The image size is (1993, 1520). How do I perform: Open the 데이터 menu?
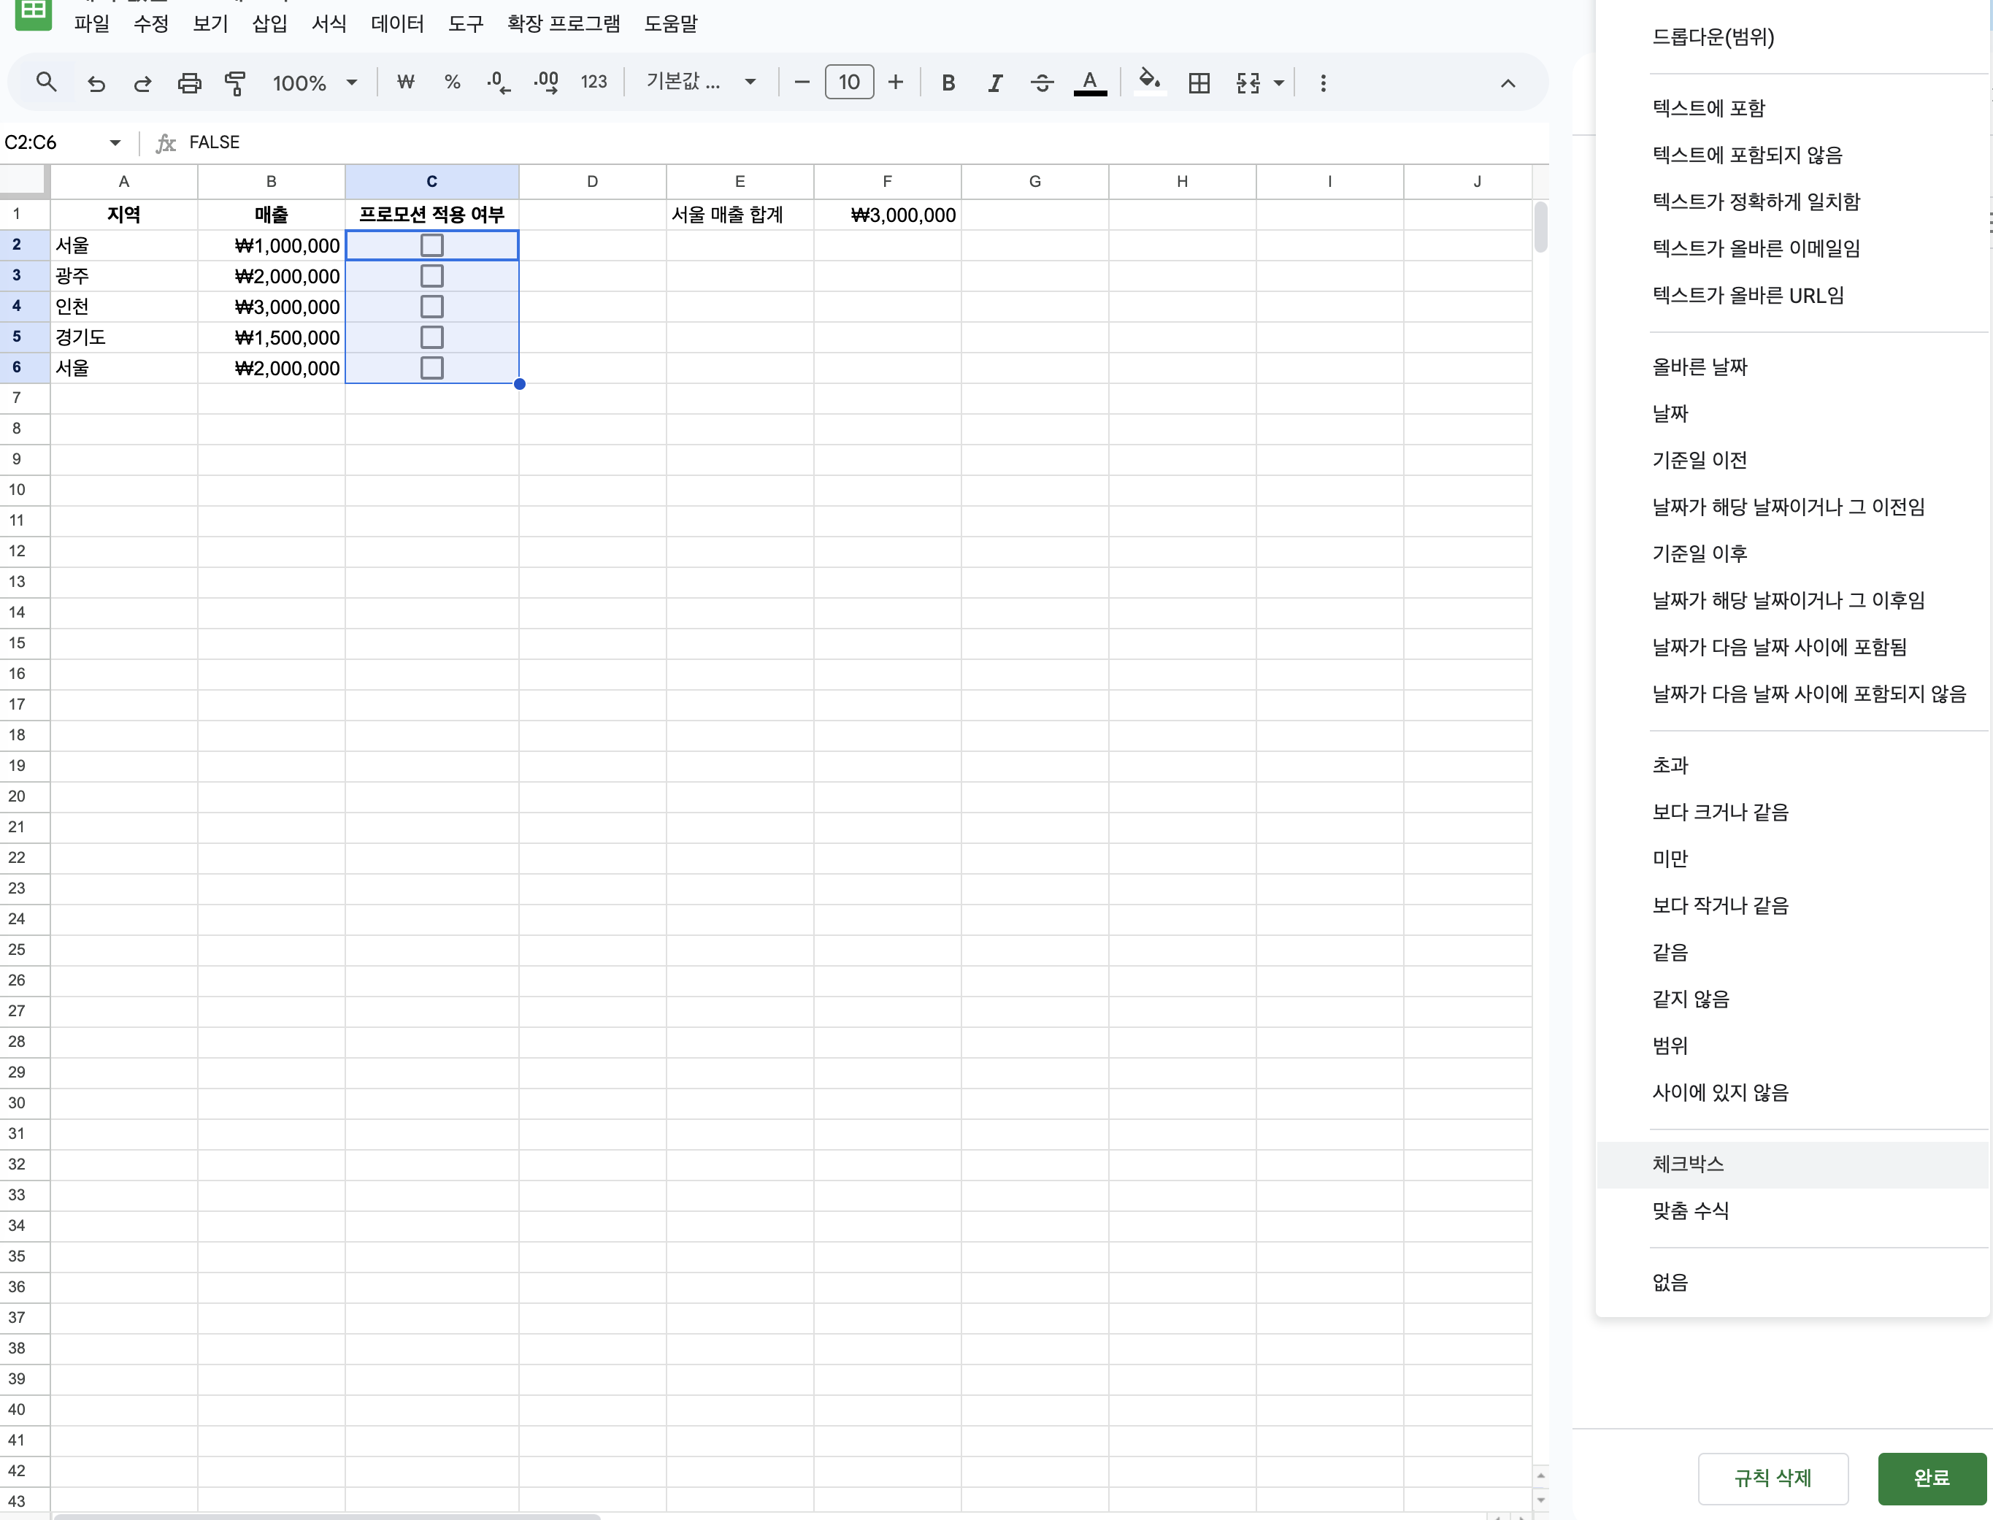pos(397,23)
